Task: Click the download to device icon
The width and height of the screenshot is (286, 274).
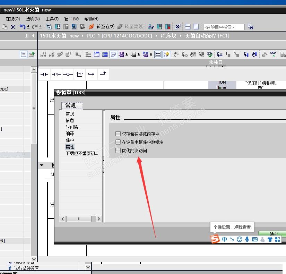Action: [58, 27]
